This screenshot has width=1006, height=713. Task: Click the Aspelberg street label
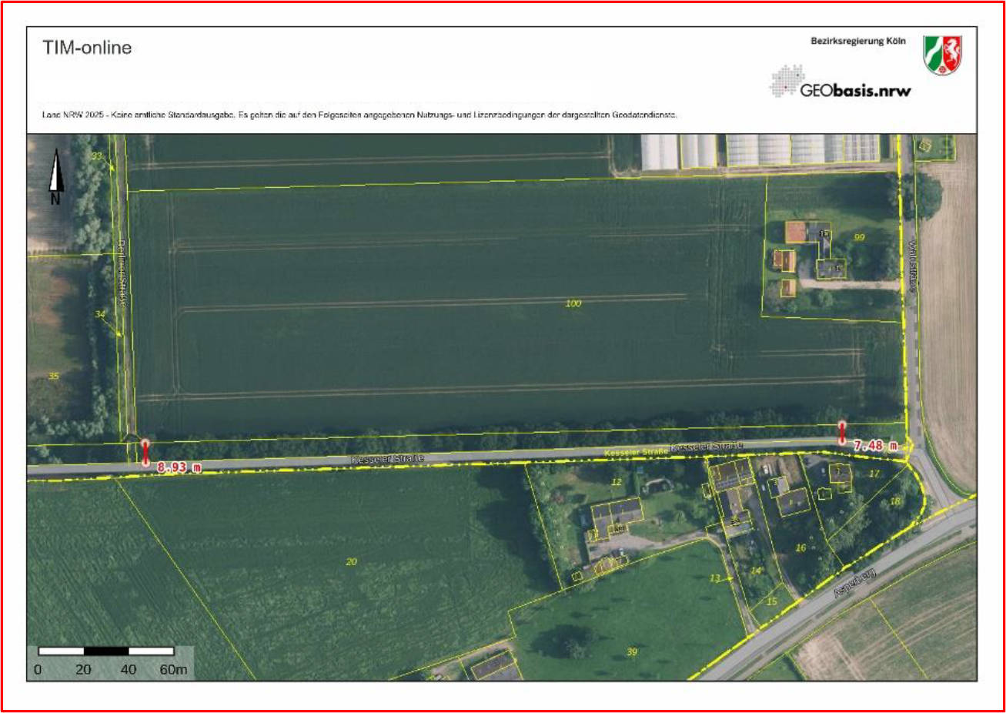(855, 583)
